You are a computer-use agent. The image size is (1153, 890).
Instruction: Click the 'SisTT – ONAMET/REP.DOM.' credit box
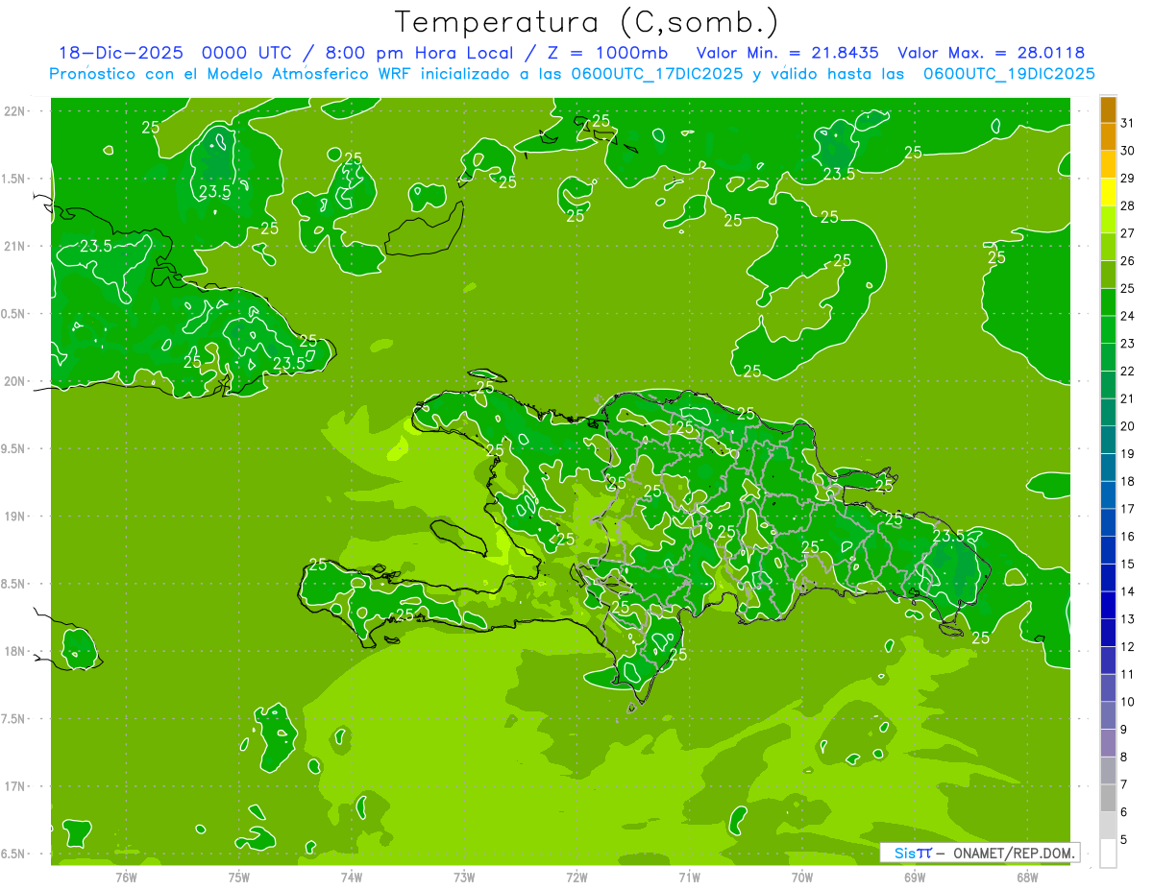pyautogui.click(x=980, y=853)
